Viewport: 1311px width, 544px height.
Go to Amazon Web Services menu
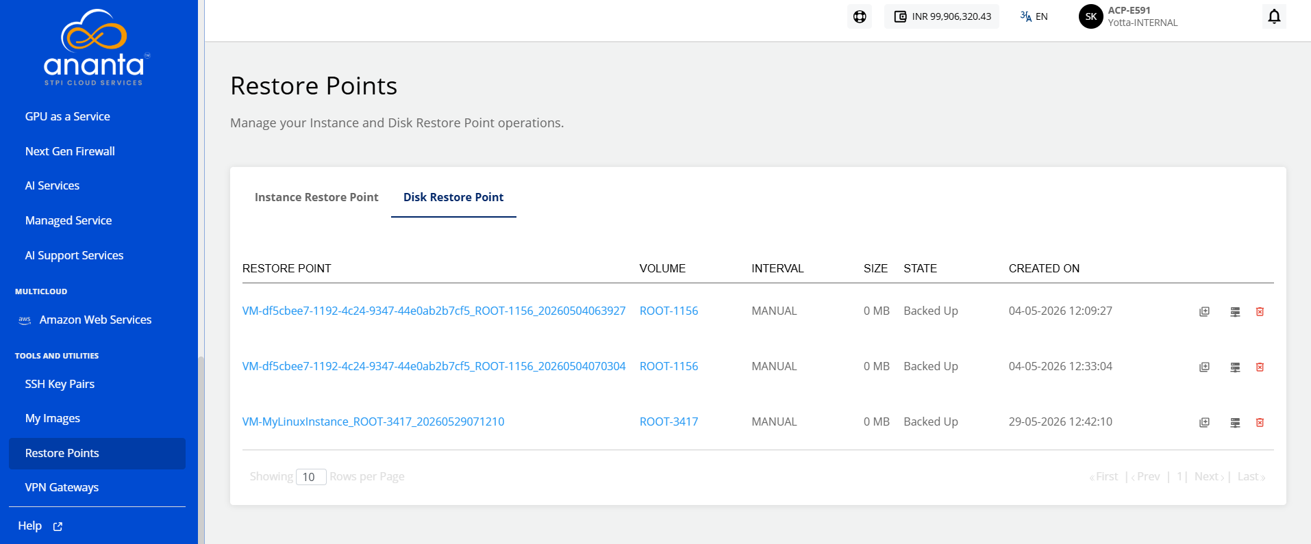click(x=95, y=320)
